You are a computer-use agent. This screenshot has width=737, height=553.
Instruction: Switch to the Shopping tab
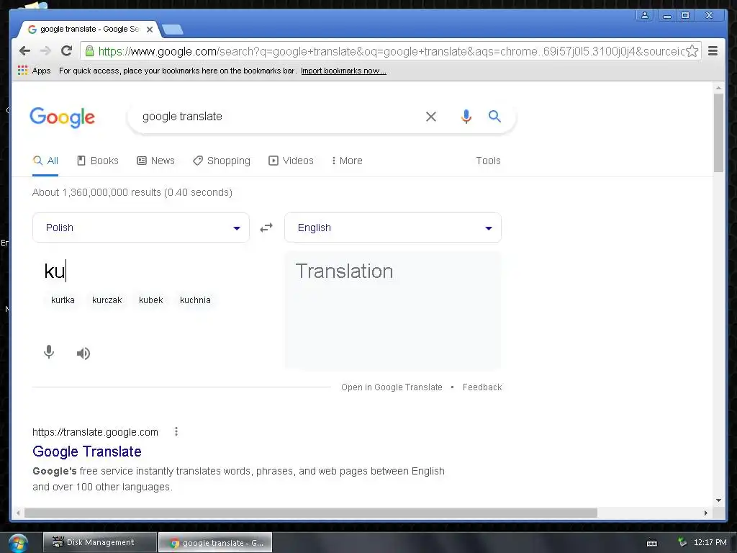tap(222, 161)
